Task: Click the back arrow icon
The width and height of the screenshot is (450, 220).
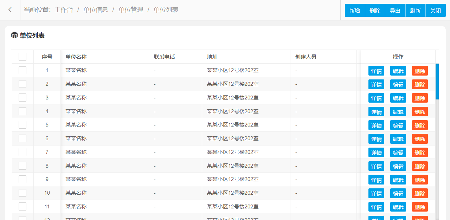Action: [10, 10]
